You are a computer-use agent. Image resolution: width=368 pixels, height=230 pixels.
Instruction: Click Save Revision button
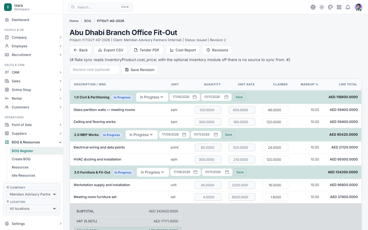tap(140, 70)
